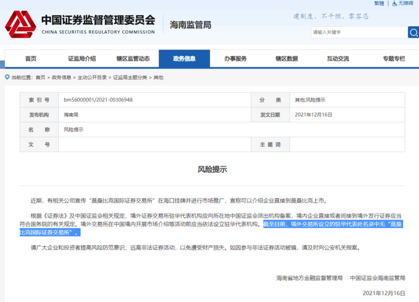This screenshot has width=419, height=302.
Task: Open the 专题专栏 navigation tab
Action: (393, 59)
